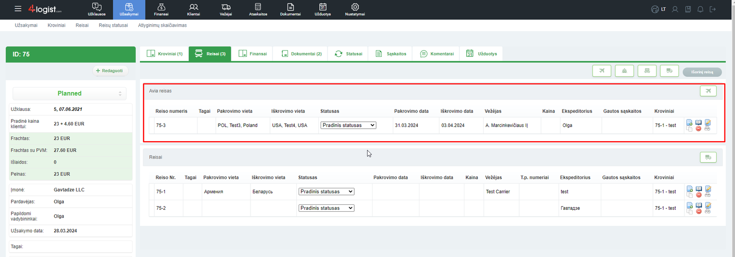Click airplane button in Avia reisas header
The height and width of the screenshot is (257, 735).
708,91
